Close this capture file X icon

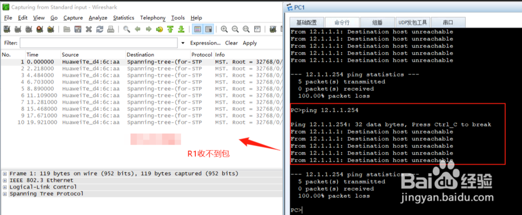pyautogui.click(x=89, y=29)
